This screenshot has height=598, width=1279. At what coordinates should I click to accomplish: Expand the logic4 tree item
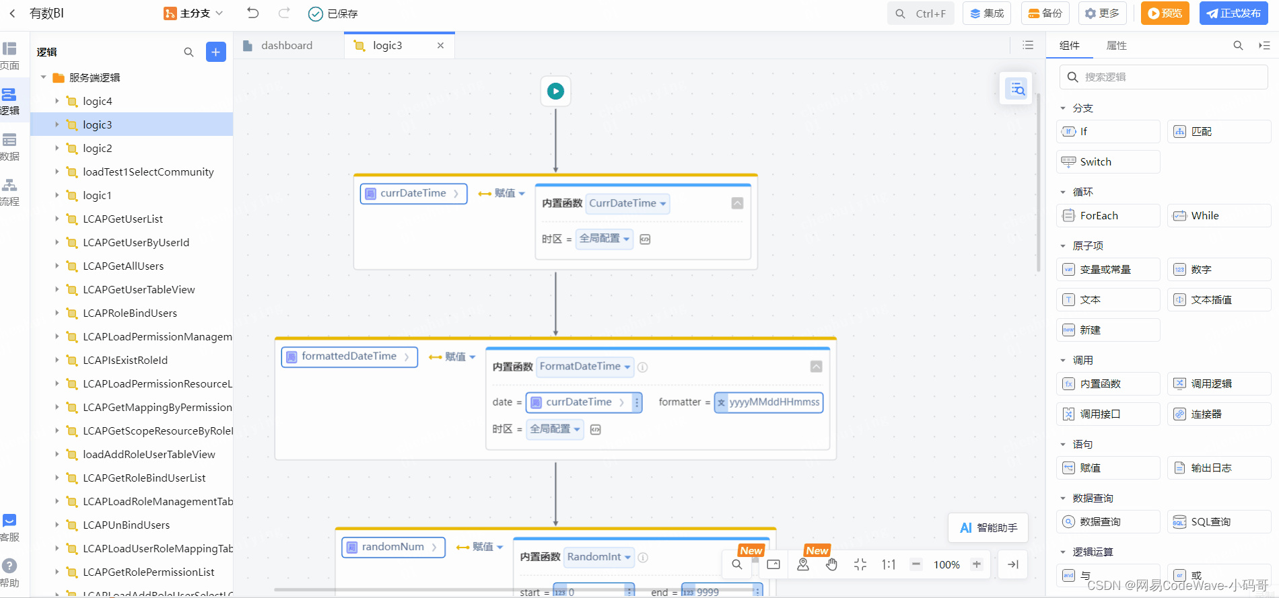pos(57,101)
